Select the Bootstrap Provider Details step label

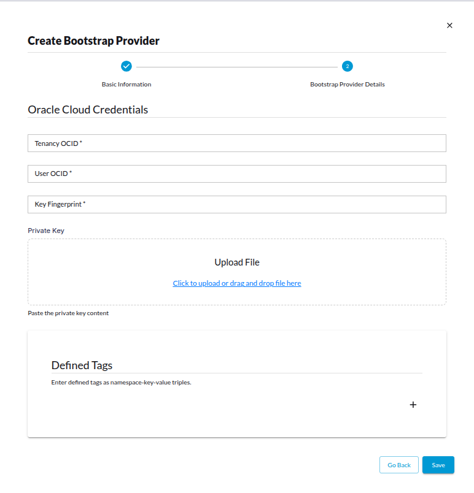pos(348,84)
